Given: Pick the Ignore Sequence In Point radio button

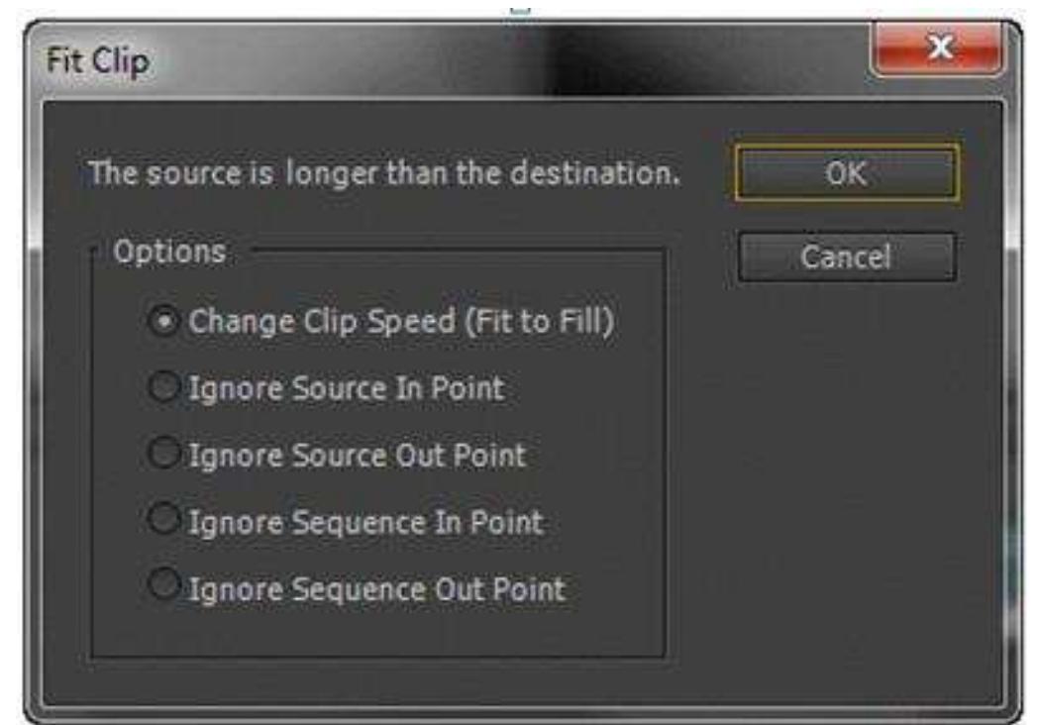Looking at the screenshot, I should click(x=164, y=521).
